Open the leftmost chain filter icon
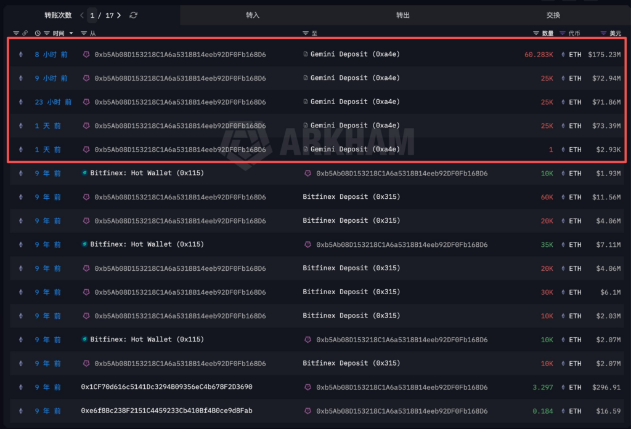Image resolution: width=631 pixels, height=429 pixels. (16, 33)
